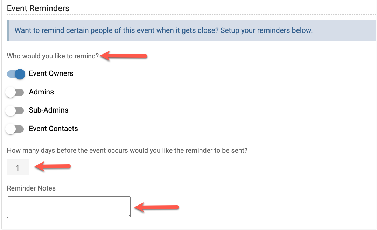The image size is (377, 230).
Task: Click the "Who would you like to remind?" label
Action: tap(53, 56)
